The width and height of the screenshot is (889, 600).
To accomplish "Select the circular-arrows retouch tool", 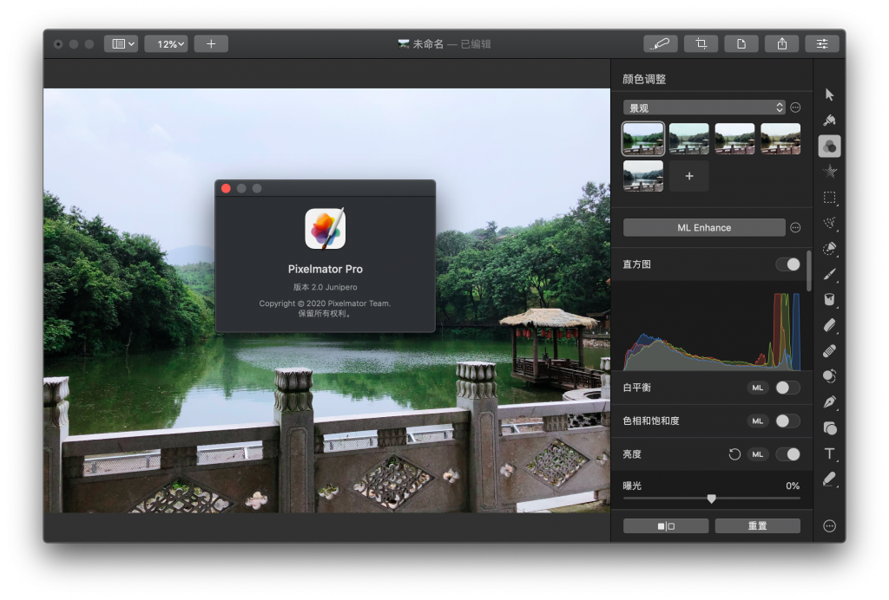I will point(829,376).
